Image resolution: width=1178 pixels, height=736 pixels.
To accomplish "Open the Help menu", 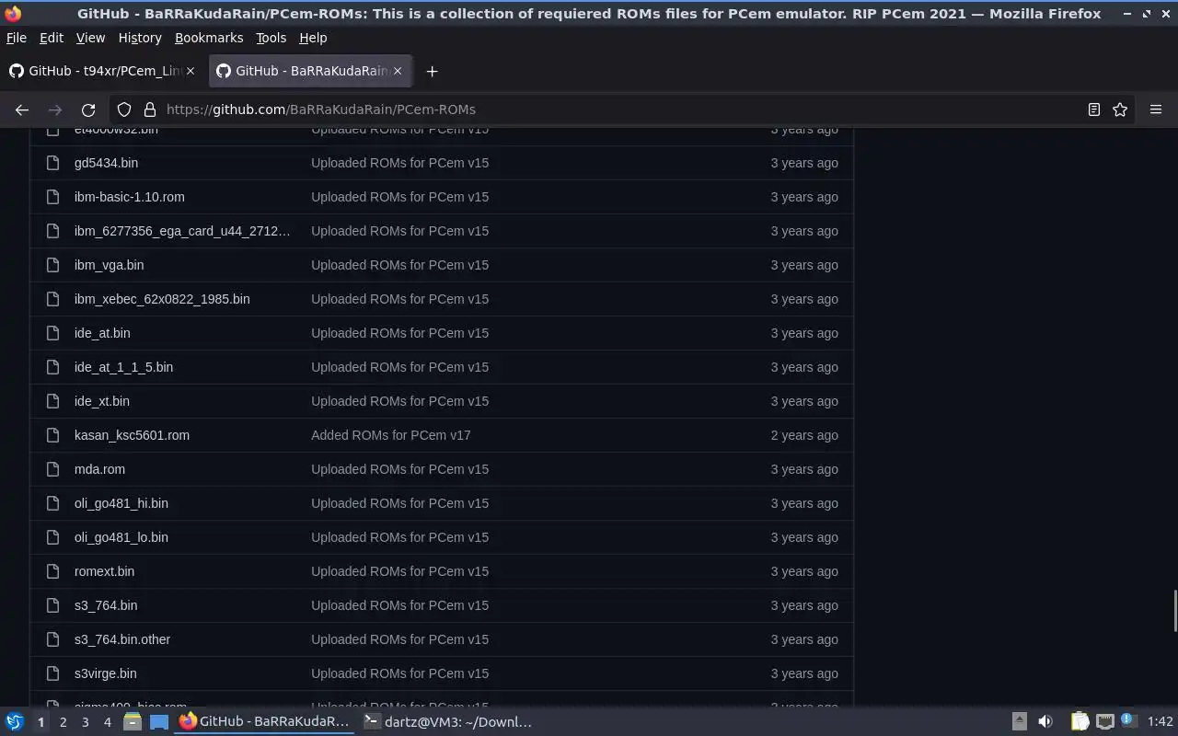I will [313, 38].
